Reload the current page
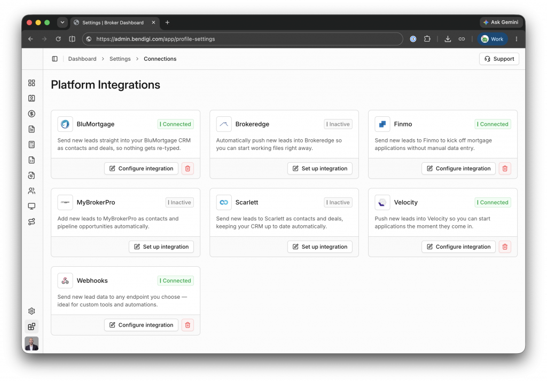The height and width of the screenshot is (382, 547). coord(58,39)
